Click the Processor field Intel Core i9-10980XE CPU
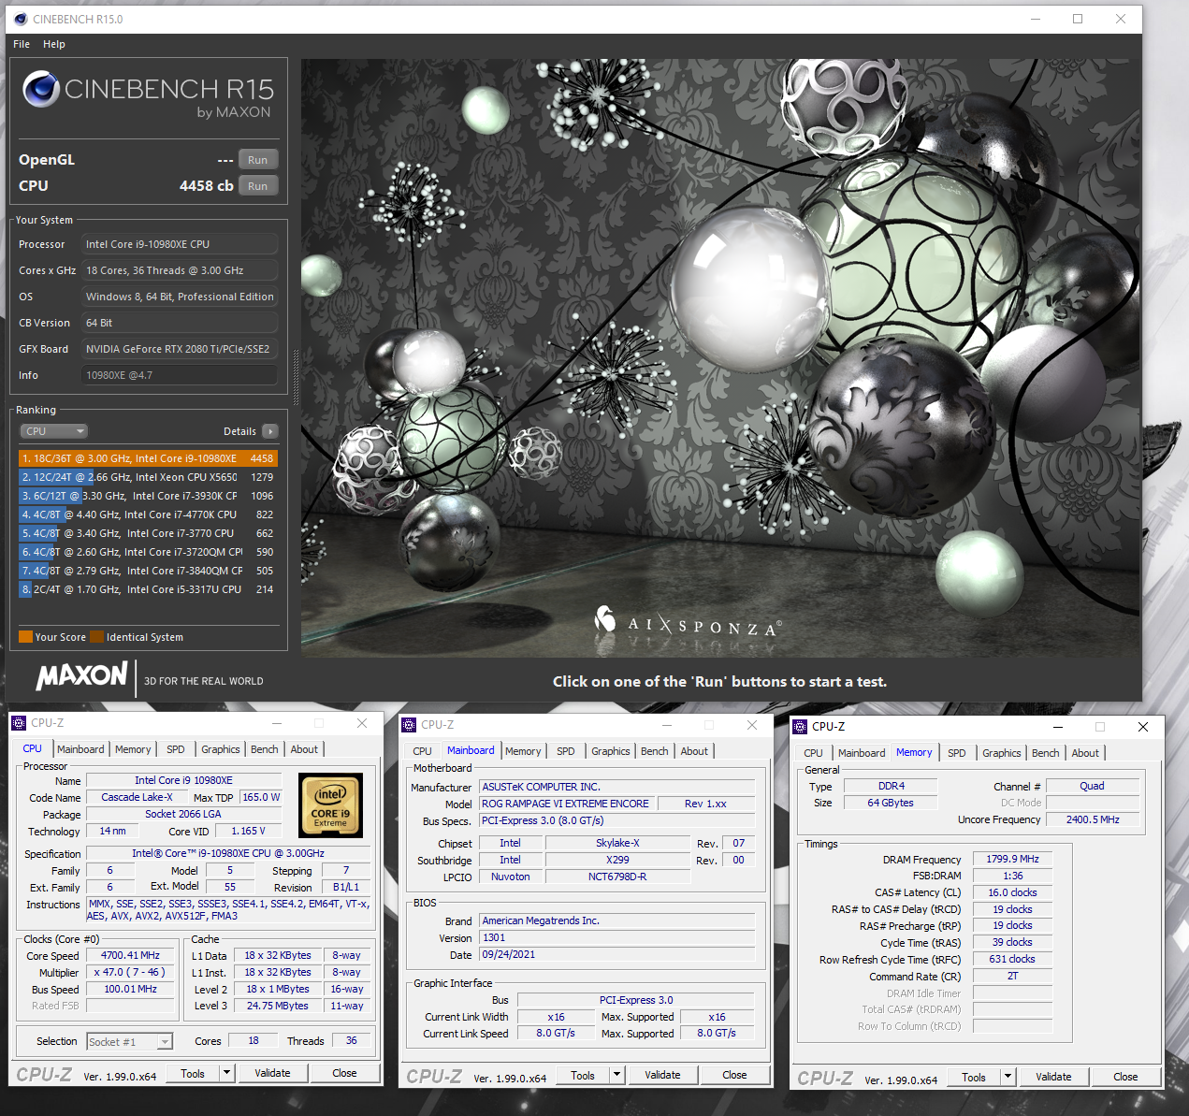 (180, 244)
